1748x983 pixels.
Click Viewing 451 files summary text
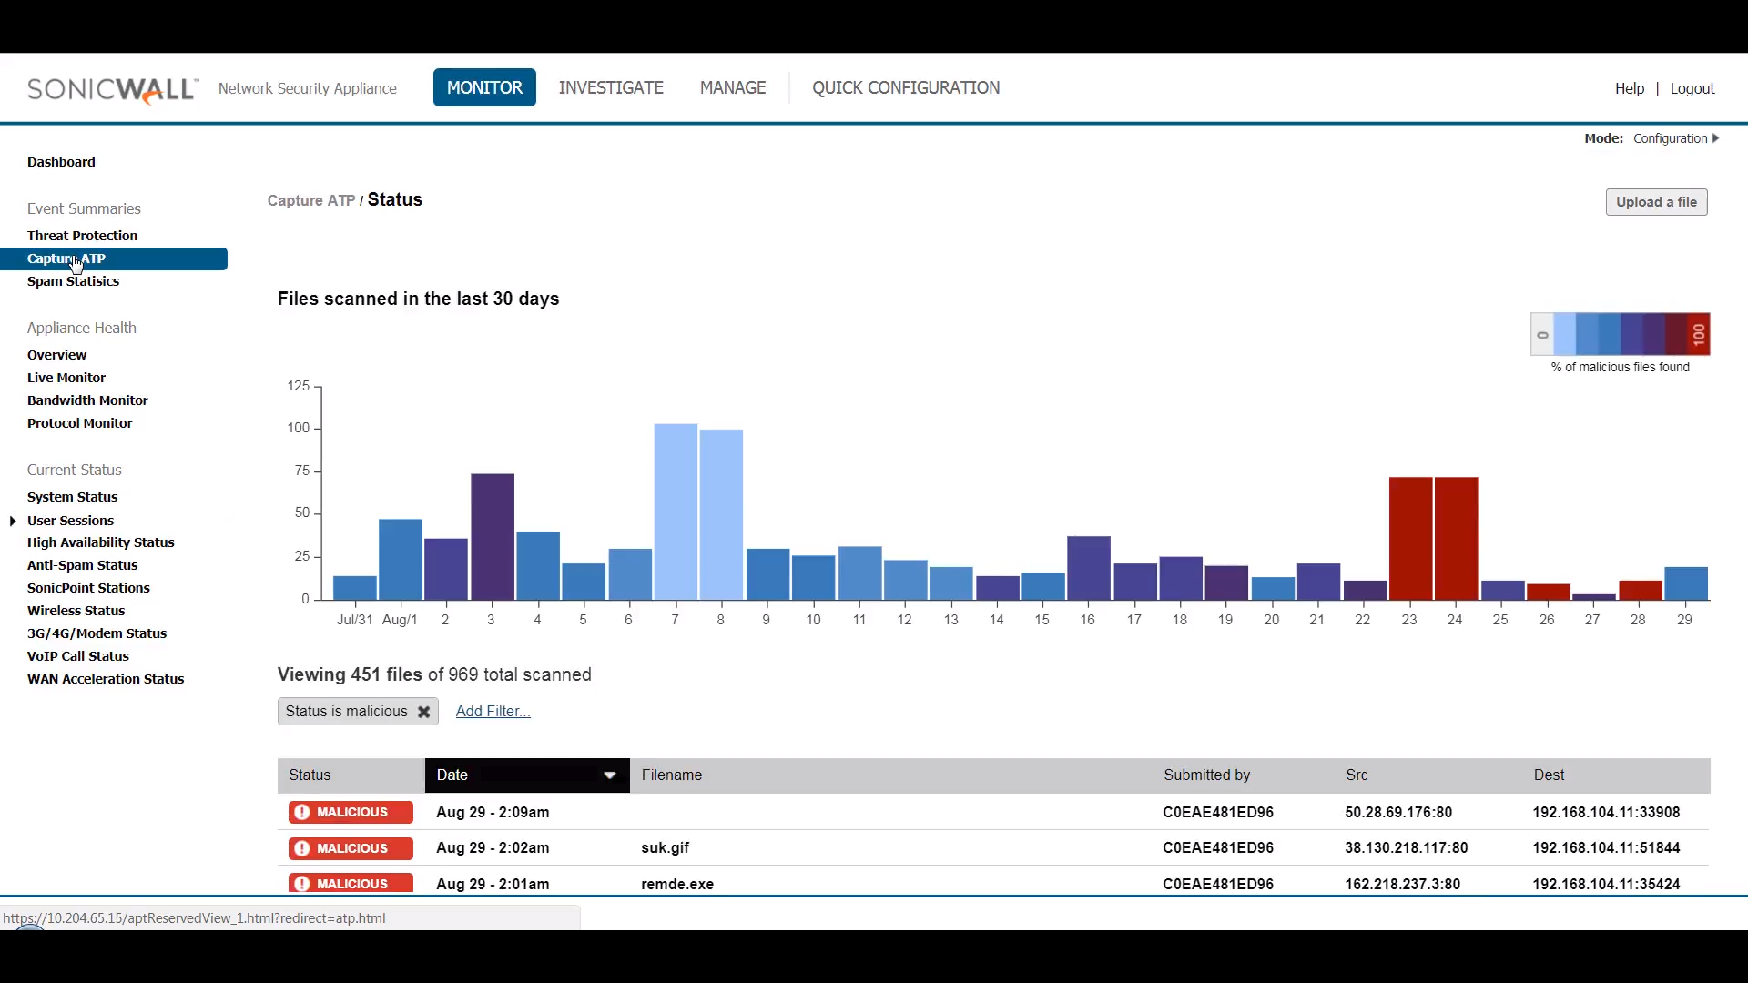(434, 674)
